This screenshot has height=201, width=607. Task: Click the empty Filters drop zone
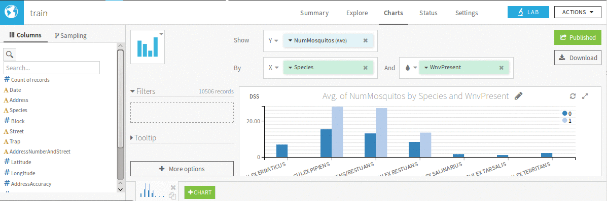[x=182, y=112]
